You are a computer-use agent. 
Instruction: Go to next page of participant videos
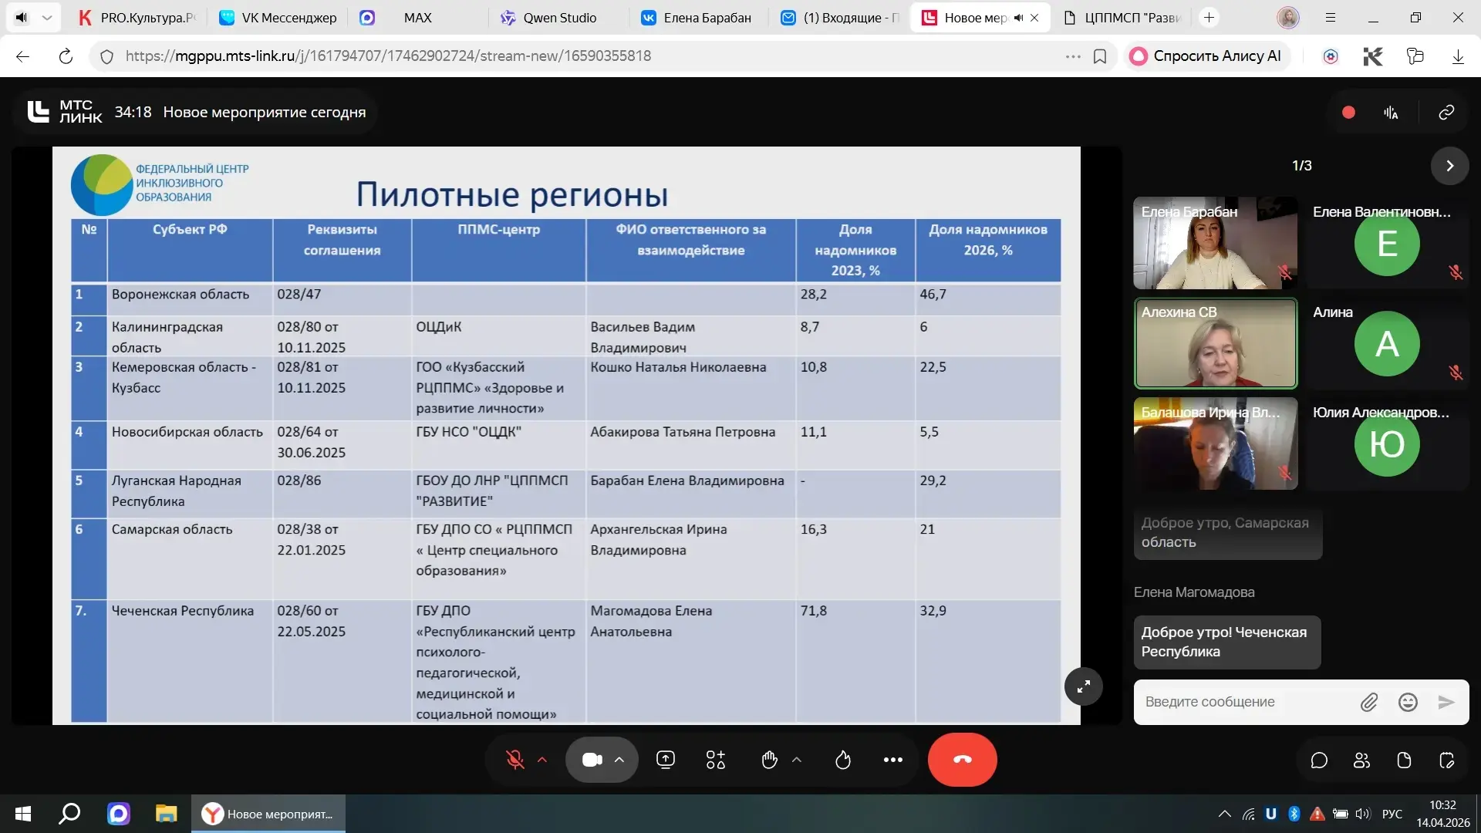pos(1449,166)
